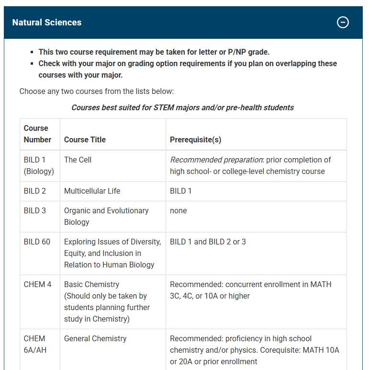Click the "Recommended preparation" italic text
The width and height of the screenshot is (369, 370).
click(x=216, y=160)
